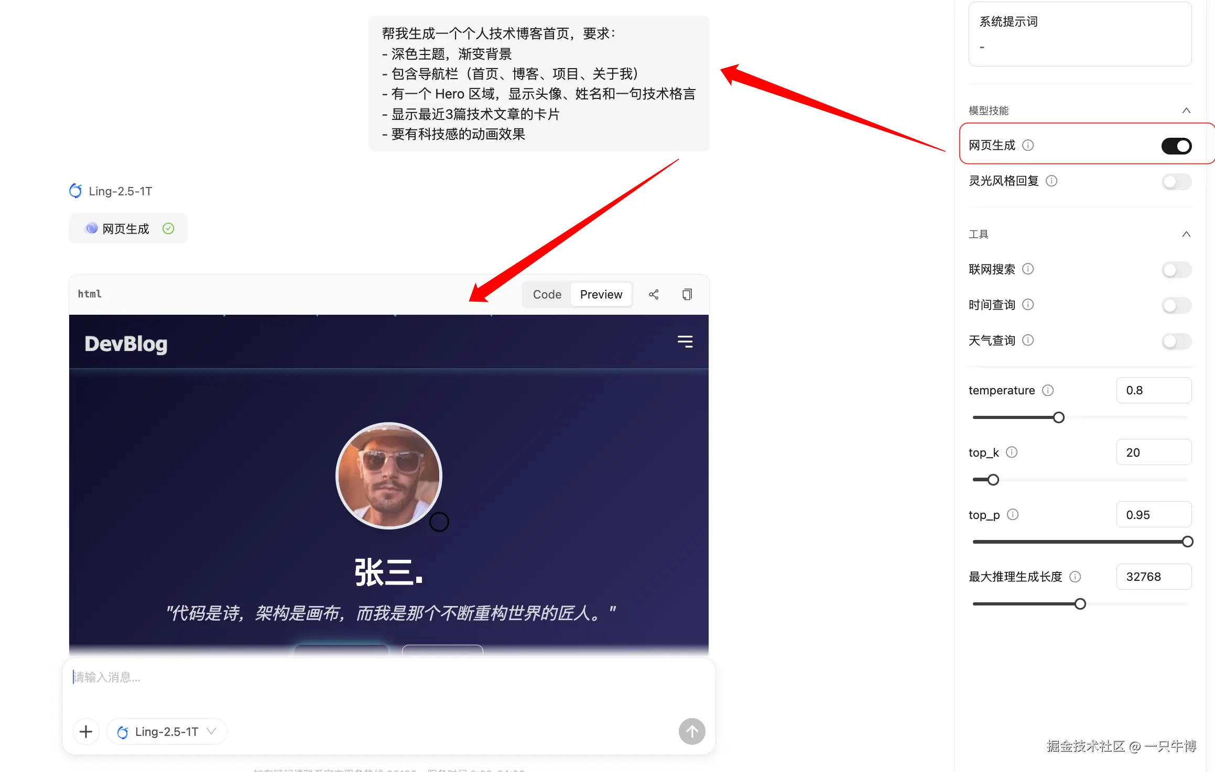This screenshot has height=772, width=1215.
Task: Click the info icon next to temperature
Action: 1048,390
